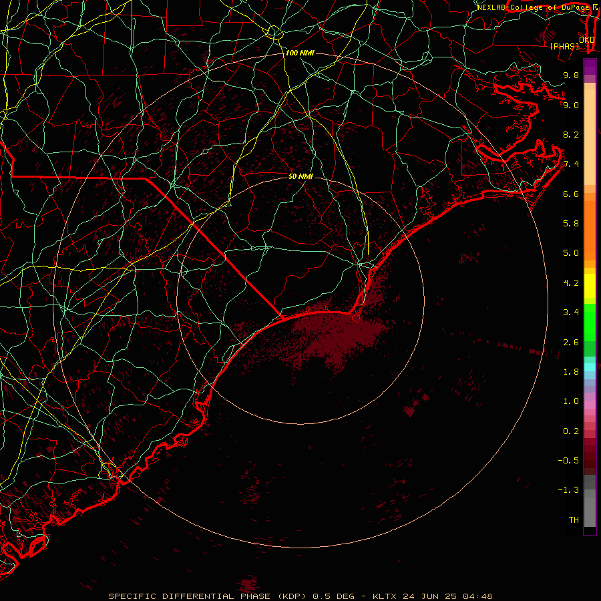Click the 50 NMI range ring label
Screen dimensions: 601x601
point(300,176)
